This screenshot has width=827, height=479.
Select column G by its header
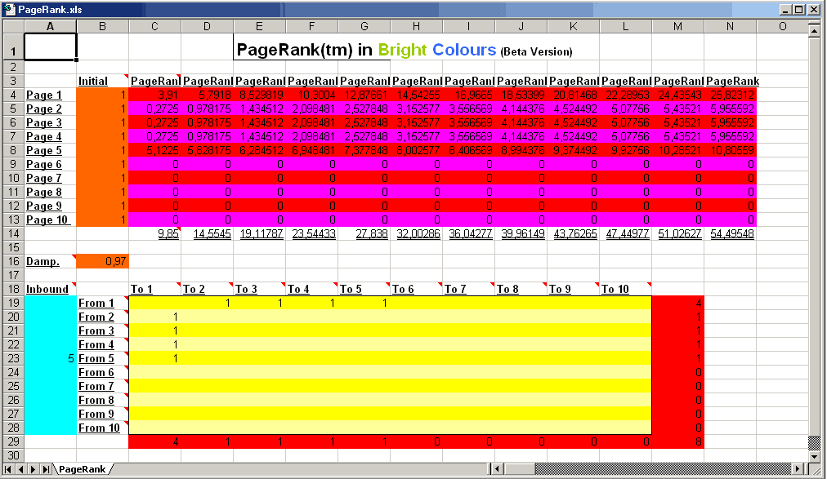pyautogui.click(x=364, y=26)
